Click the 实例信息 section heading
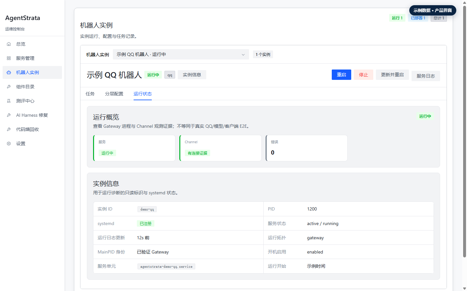This screenshot has height=291, width=467. click(106, 184)
